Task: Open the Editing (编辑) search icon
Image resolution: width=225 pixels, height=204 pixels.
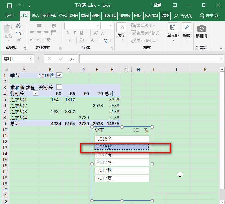Action: point(187,27)
